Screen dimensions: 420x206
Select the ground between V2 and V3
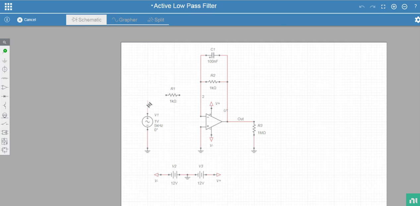[187, 177]
